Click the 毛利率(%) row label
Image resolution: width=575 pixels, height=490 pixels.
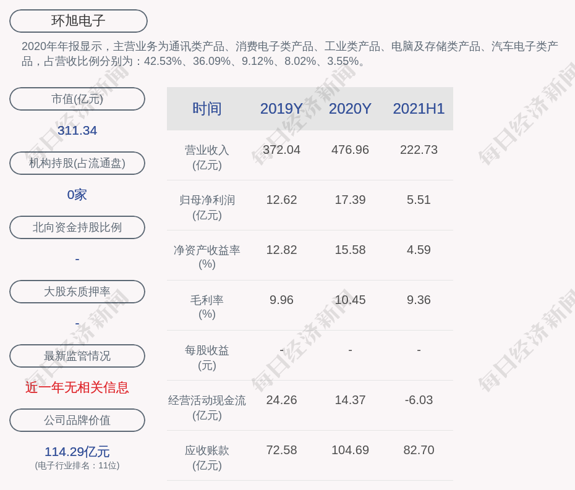point(207,307)
